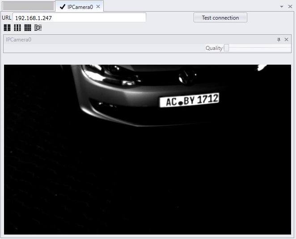Click the camera live video image
The height and width of the screenshot is (239, 296).
click(148, 150)
